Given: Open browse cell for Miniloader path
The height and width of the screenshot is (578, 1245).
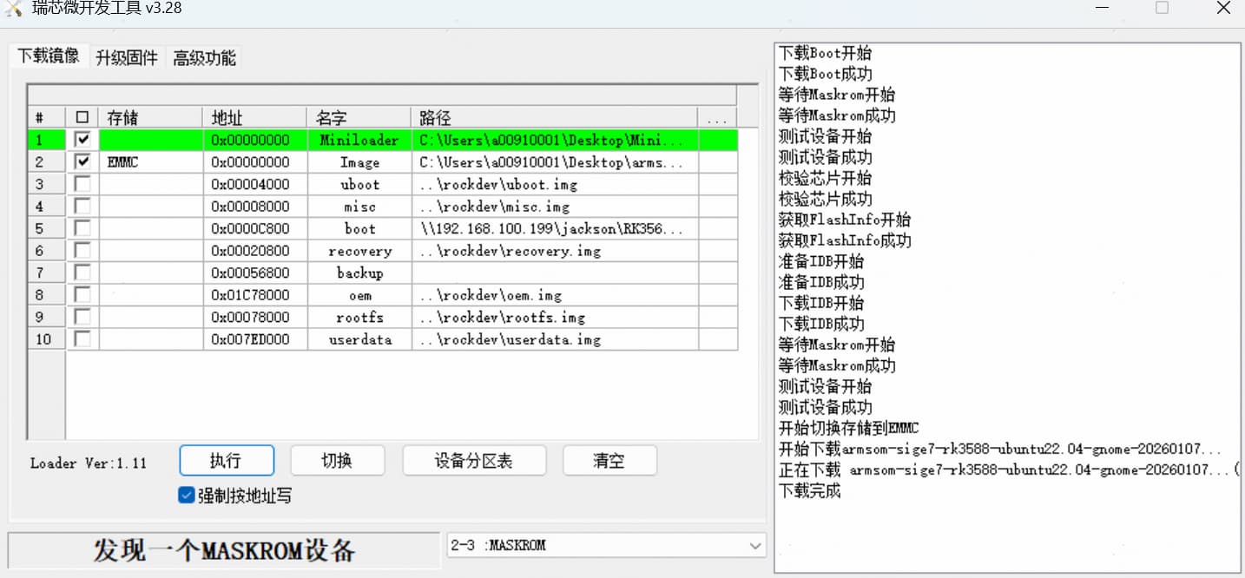Looking at the screenshot, I should 717,140.
